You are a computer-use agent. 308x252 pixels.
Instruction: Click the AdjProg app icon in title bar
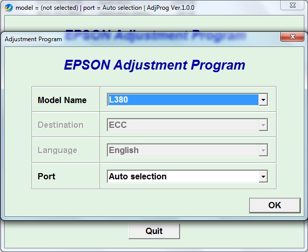(x=9, y=8)
